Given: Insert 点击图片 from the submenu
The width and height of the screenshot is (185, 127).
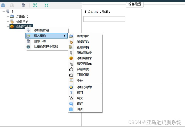Looking at the screenshot, I should 85,36.
